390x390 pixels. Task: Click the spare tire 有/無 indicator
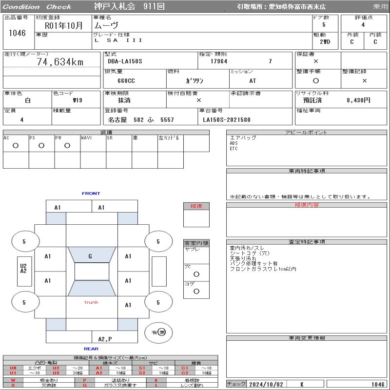coord(158,332)
